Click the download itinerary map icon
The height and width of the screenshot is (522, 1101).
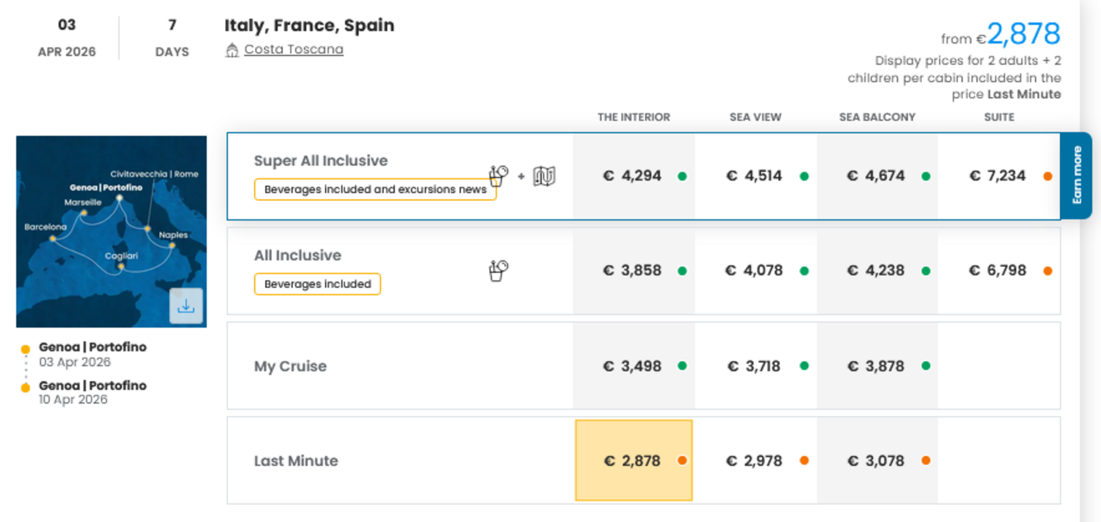[186, 305]
